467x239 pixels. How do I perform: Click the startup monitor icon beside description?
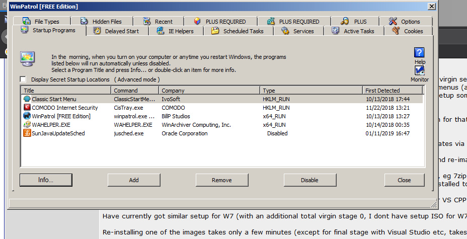click(27, 59)
